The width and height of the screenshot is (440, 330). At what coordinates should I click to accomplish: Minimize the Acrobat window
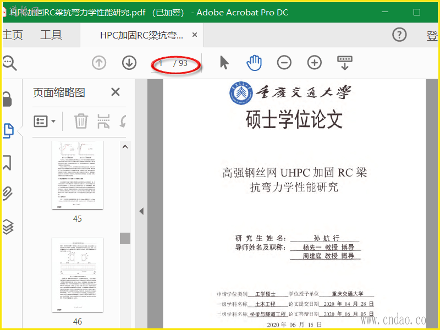tap(385, 12)
